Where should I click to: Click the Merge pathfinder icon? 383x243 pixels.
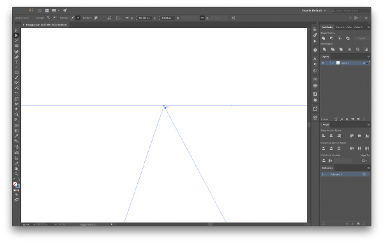tap(341, 49)
